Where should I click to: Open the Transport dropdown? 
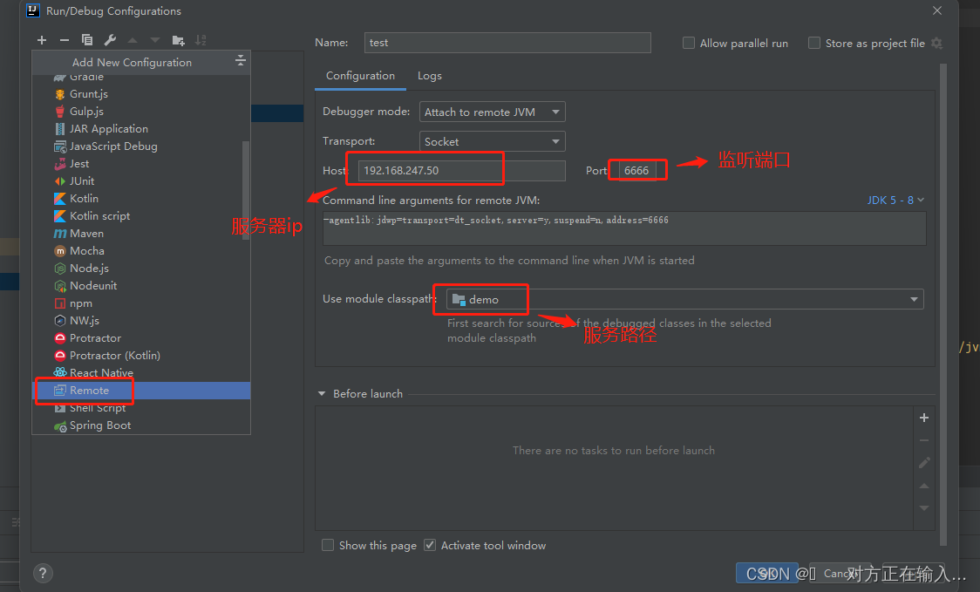(492, 141)
